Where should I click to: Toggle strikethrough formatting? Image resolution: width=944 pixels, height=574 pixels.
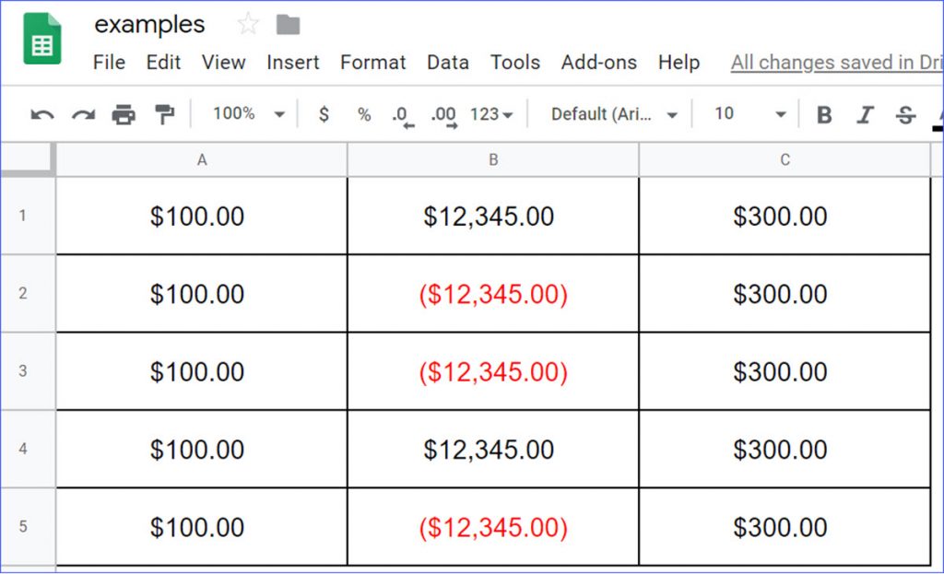[x=905, y=113]
